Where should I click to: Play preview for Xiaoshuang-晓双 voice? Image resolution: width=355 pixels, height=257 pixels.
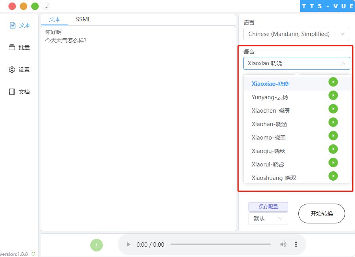tap(333, 176)
